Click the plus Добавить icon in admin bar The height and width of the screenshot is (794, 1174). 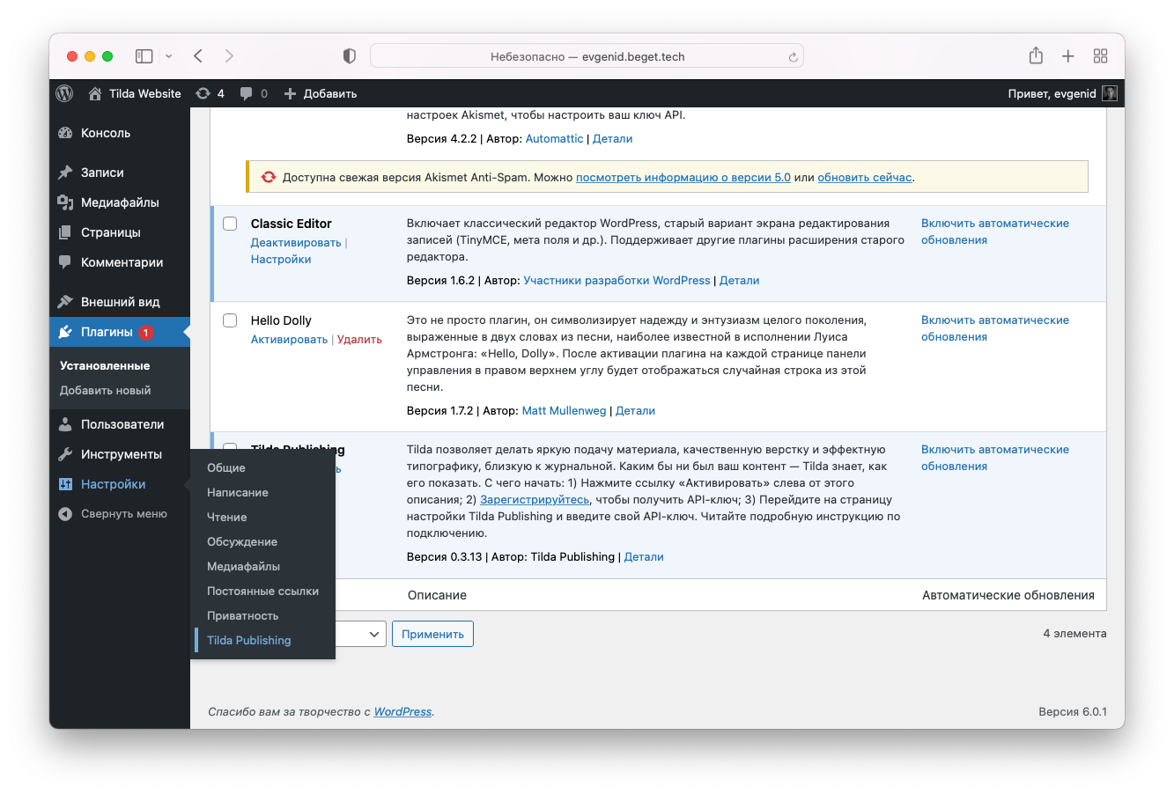tap(290, 93)
